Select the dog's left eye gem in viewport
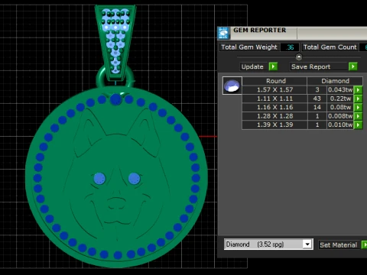367x275 pixels. point(99,178)
